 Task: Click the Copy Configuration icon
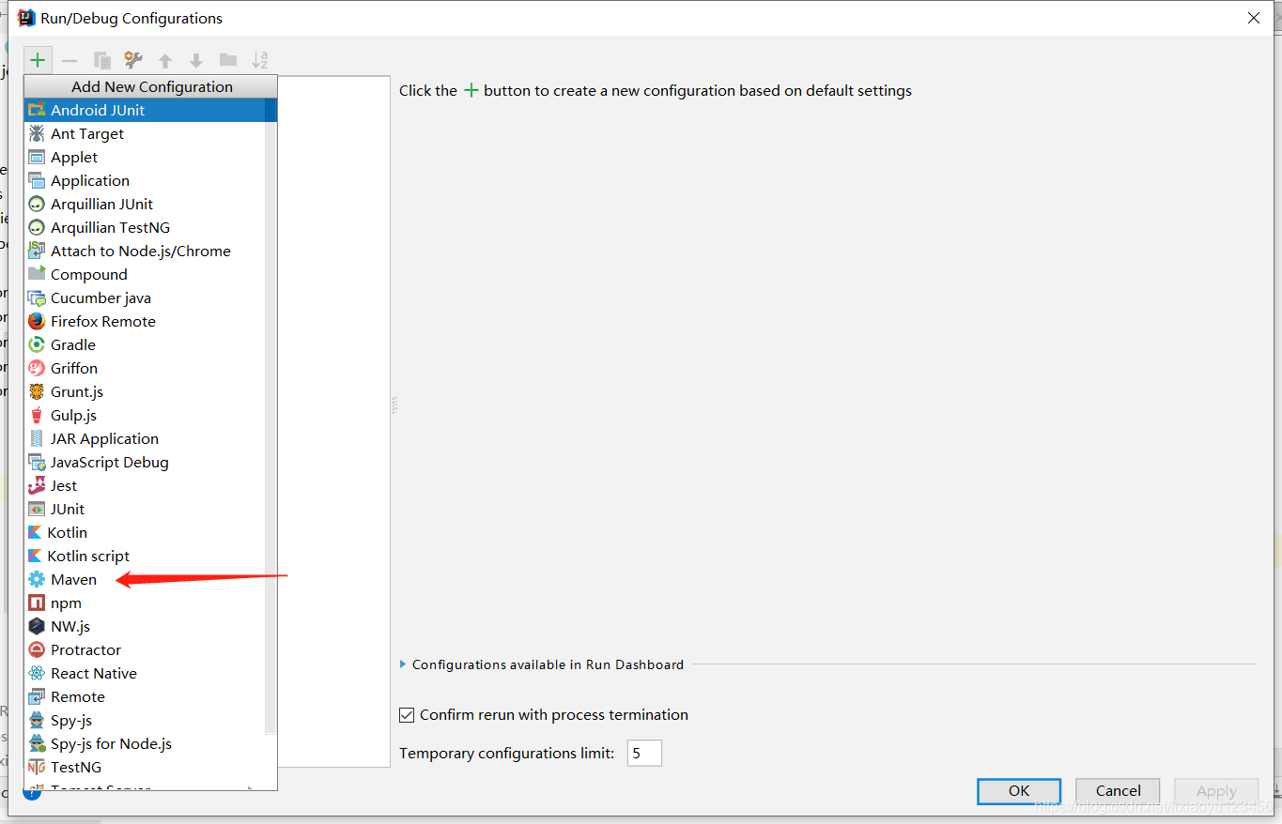tap(102, 60)
